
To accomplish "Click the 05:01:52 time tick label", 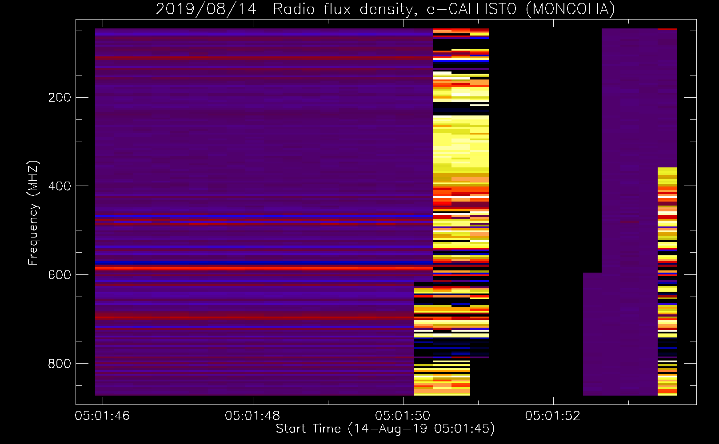I will [553, 416].
